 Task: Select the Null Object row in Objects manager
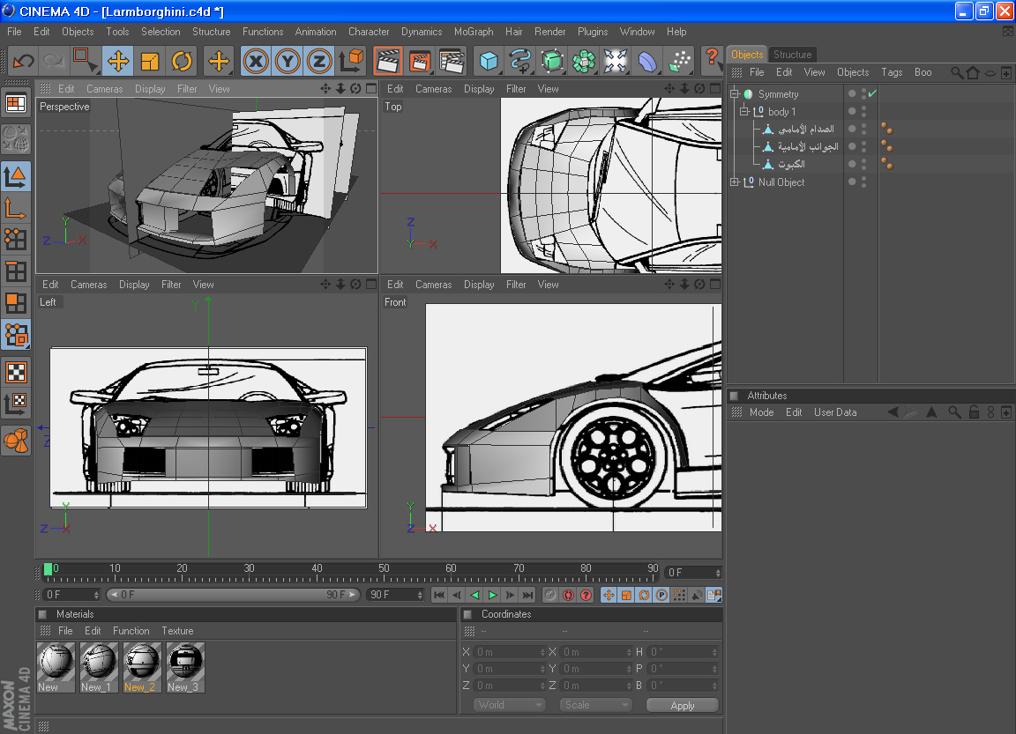pyautogui.click(x=781, y=182)
